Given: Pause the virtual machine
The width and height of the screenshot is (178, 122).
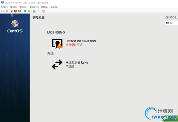Looking at the screenshot, I should coord(25,11).
